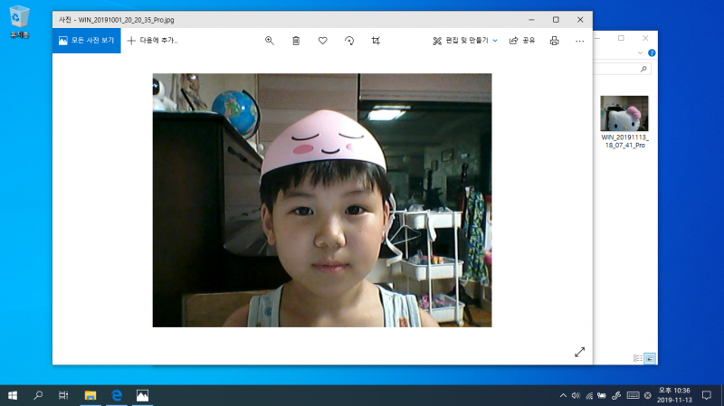
Task: Click the 공유 share button
Action: 522,41
